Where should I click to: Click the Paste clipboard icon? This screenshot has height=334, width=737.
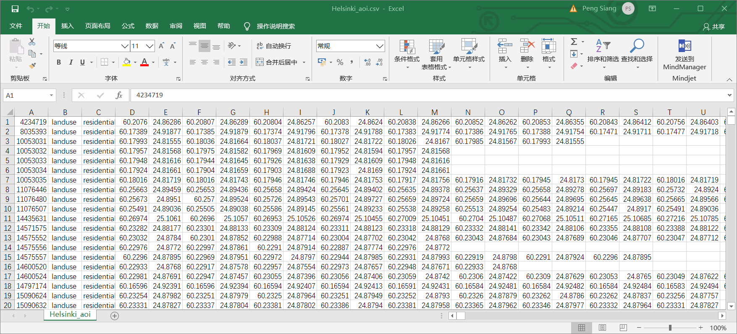[16, 45]
